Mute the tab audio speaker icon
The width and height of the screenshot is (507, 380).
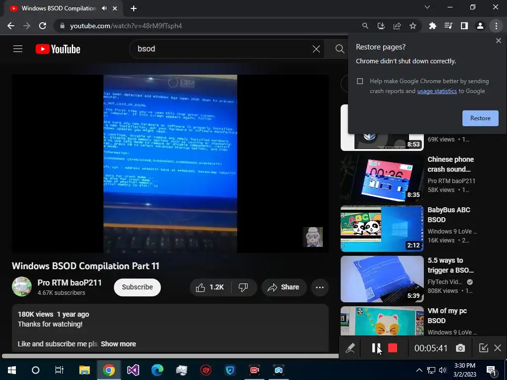click(x=104, y=8)
